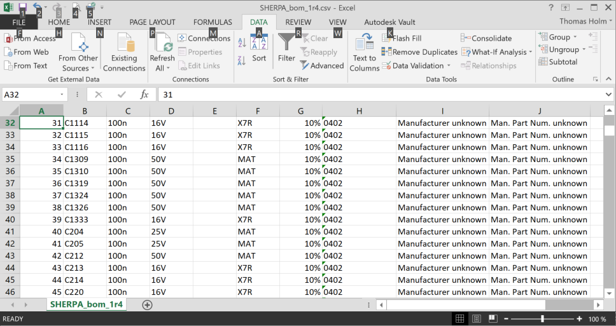
Task: Click Connections in Connections group
Action: tap(204, 38)
